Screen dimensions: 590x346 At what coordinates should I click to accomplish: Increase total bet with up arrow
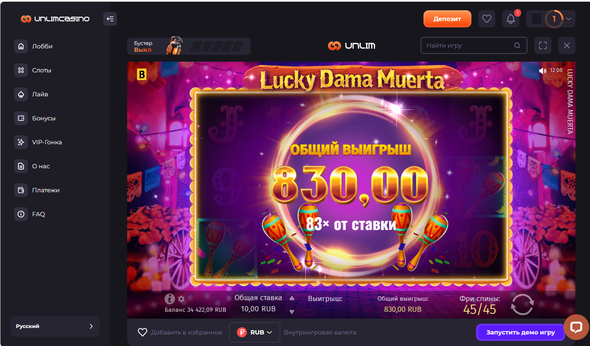(x=292, y=298)
